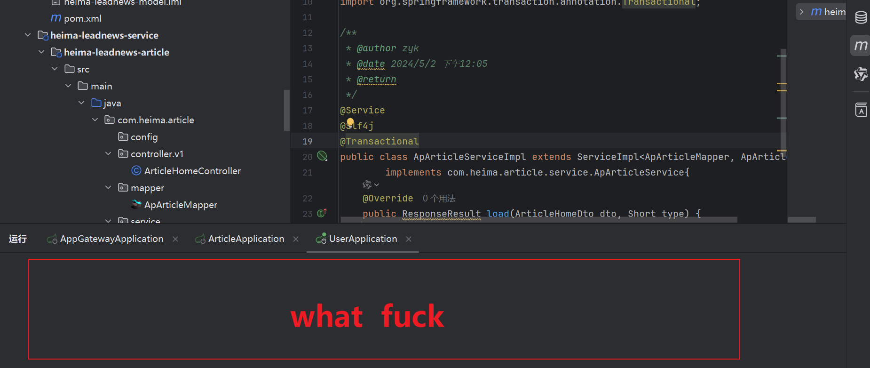Image resolution: width=870 pixels, height=368 pixels.
Task: Open the bookmark sidebar icon below AI assistant
Action: pyautogui.click(x=861, y=110)
